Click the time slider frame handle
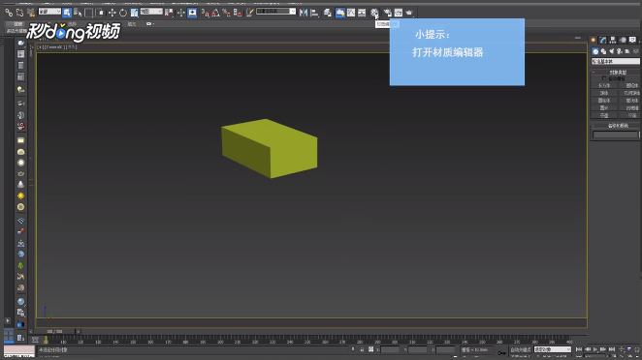The width and height of the screenshot is (642, 360). point(54,331)
